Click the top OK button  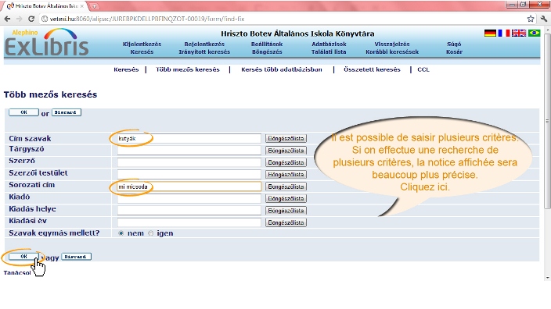23,112
